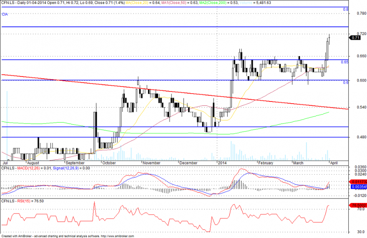Click the 0.480 price axis label
The height and width of the screenshot is (238, 367).
click(362, 137)
